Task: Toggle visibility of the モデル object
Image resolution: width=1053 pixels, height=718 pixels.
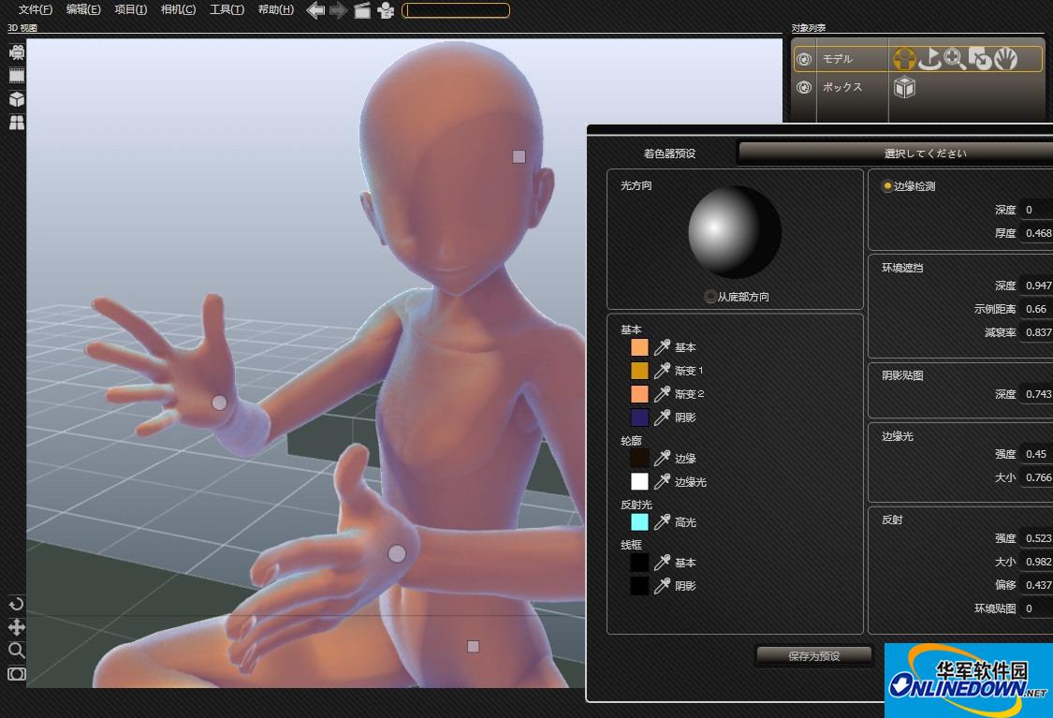Action: click(x=803, y=59)
